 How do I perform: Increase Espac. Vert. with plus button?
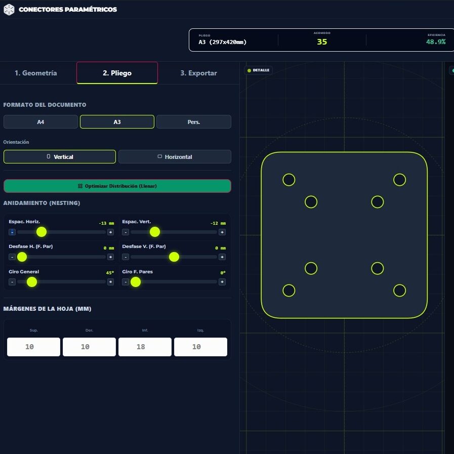[222, 232]
